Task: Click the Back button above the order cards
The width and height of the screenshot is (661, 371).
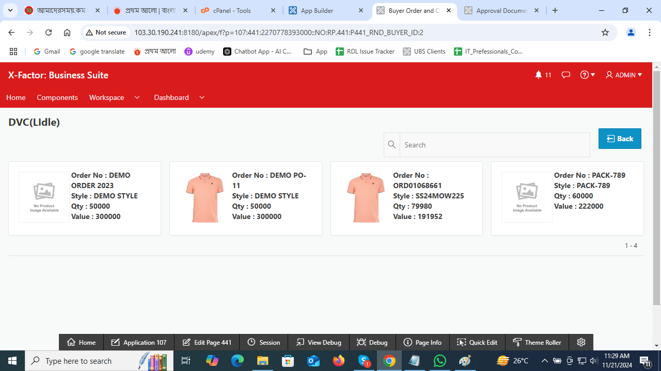Action: 619,139
